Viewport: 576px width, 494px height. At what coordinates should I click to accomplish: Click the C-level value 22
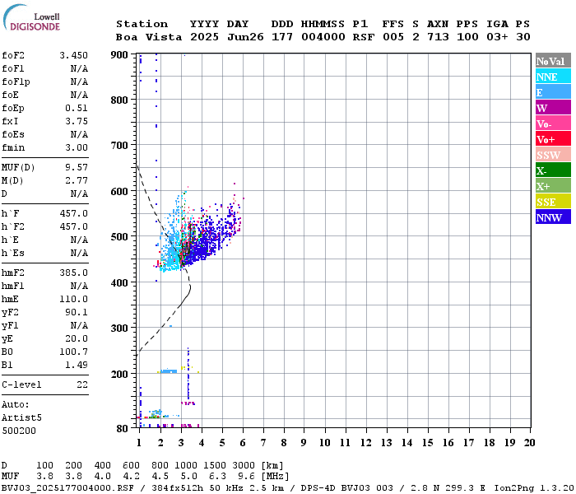click(82, 384)
